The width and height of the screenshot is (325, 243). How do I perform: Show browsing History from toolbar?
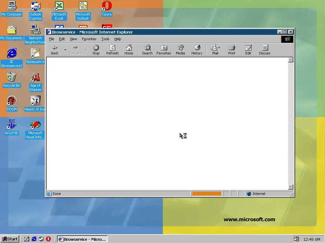(197, 50)
